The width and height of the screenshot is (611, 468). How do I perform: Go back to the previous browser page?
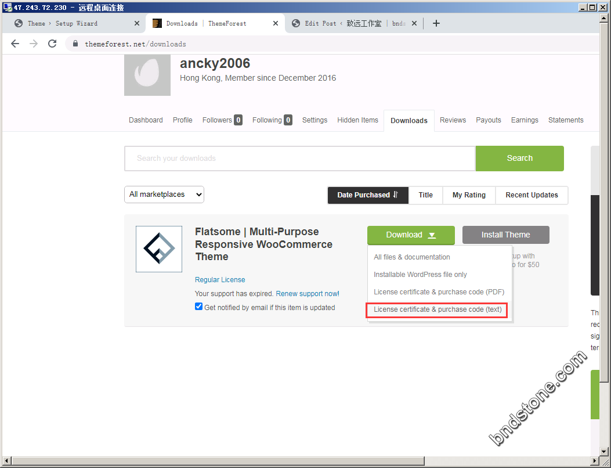tap(15, 44)
